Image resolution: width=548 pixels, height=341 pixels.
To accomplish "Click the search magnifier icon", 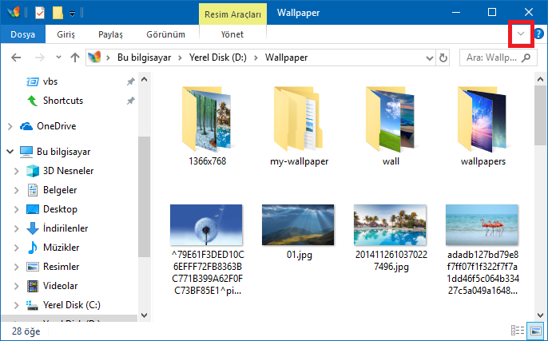I will click(x=526, y=57).
